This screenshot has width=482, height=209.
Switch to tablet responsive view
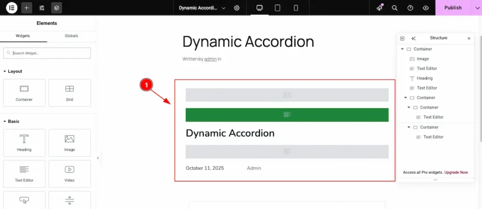tap(277, 8)
